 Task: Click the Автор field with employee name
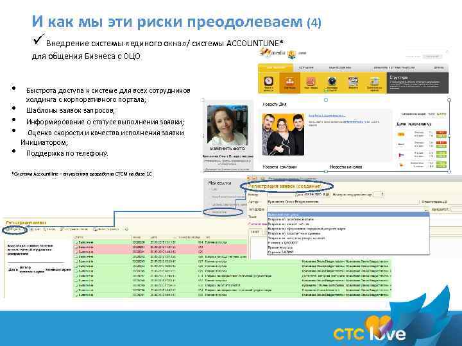point(343,202)
